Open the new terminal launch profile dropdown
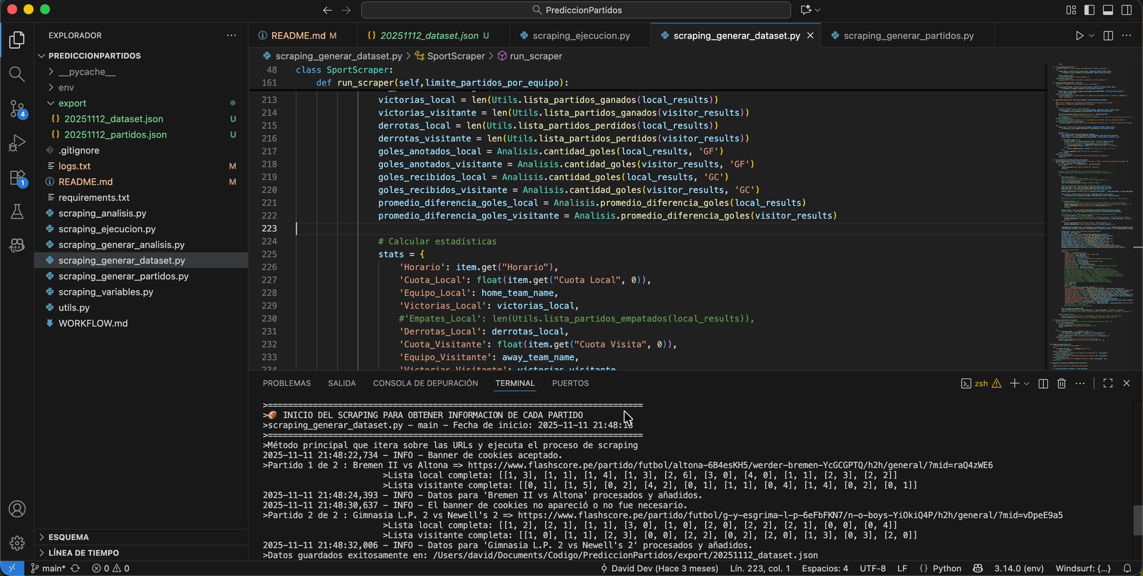The height and width of the screenshot is (576, 1143). pos(1027,384)
